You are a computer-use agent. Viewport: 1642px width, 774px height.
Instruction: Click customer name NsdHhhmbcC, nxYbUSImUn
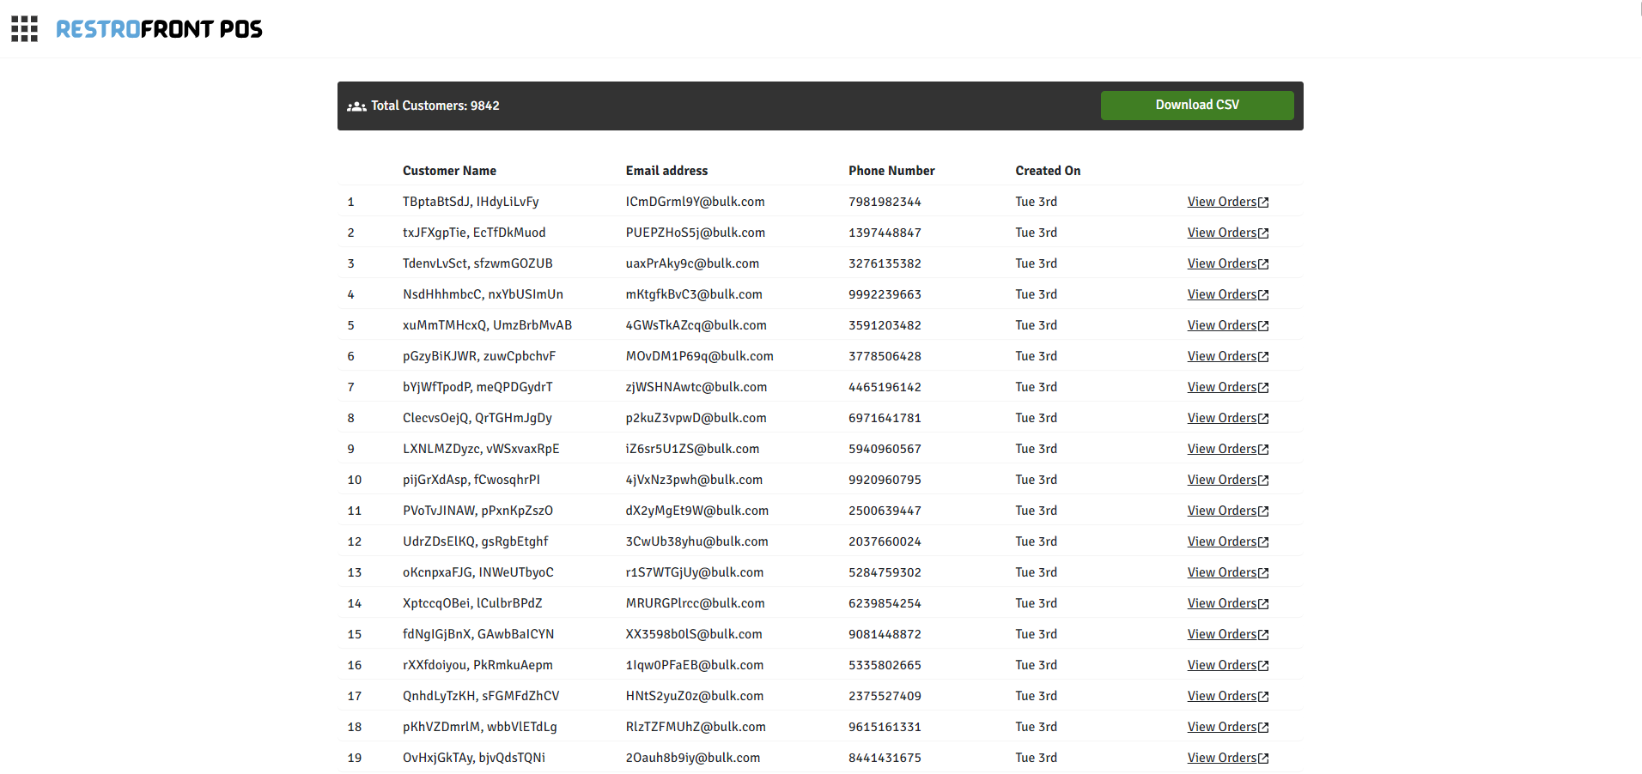483,294
